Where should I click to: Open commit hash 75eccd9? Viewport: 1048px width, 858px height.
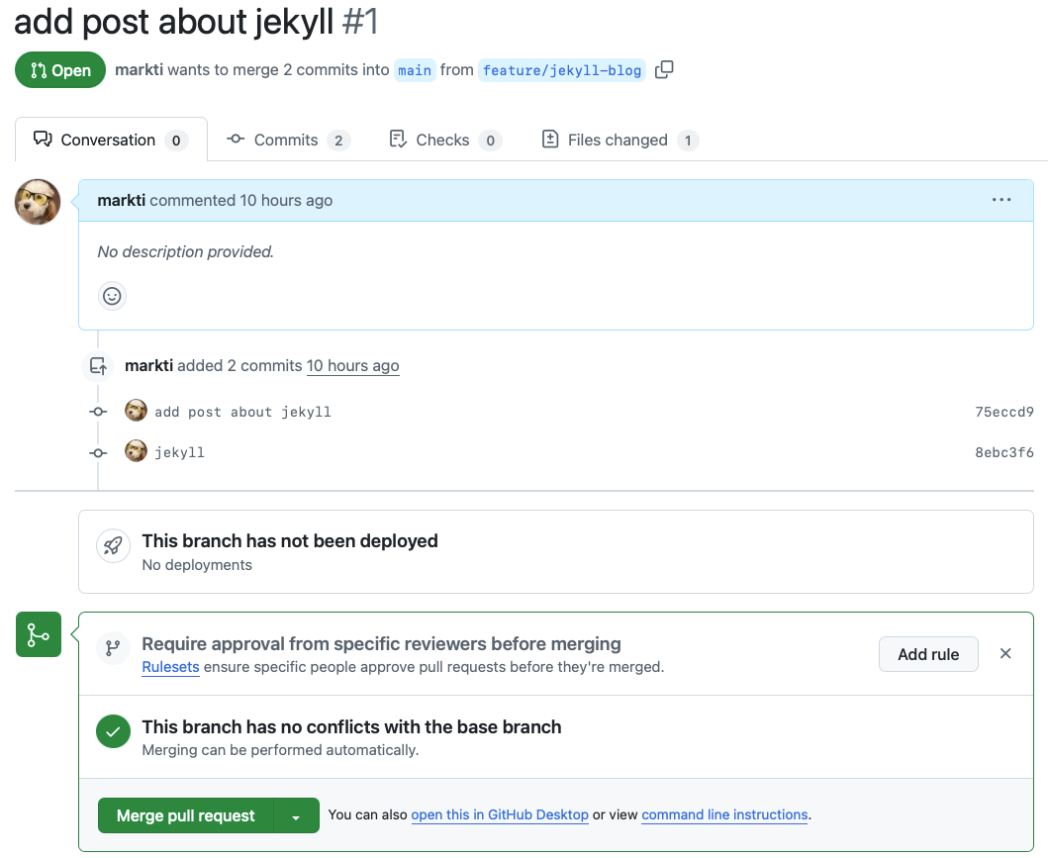(1003, 412)
